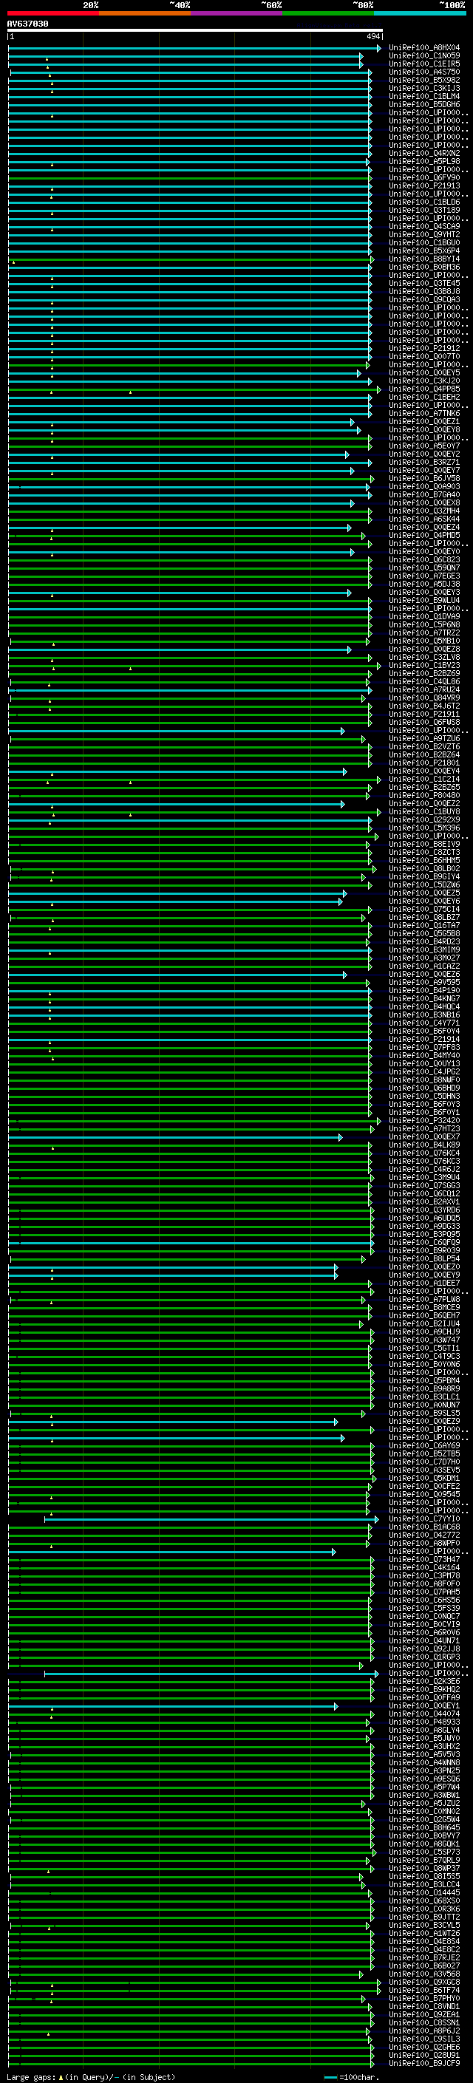Open hit UniRef100_A8HX04

(423, 48)
